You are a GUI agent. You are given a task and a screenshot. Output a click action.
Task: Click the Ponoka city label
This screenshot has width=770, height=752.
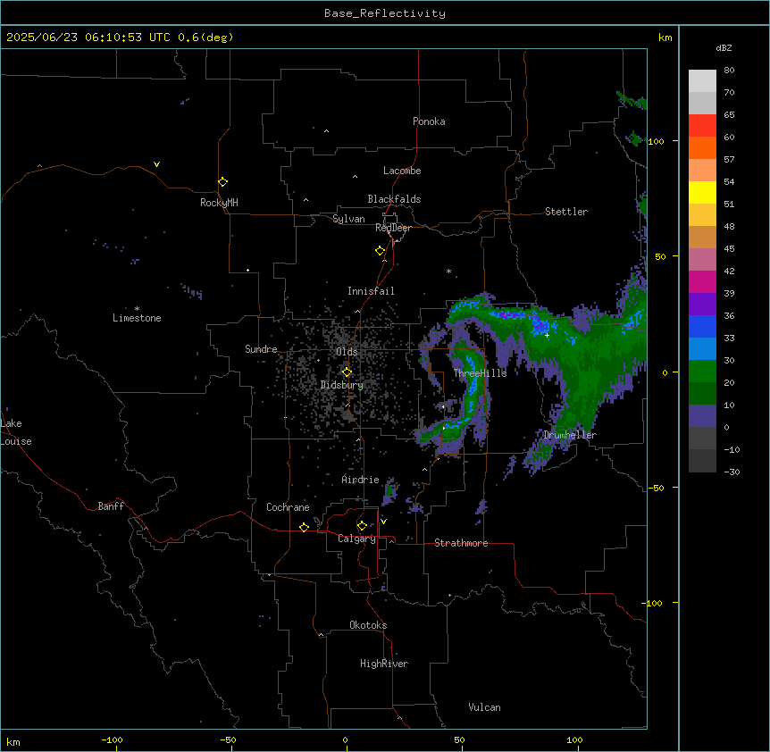[429, 121]
